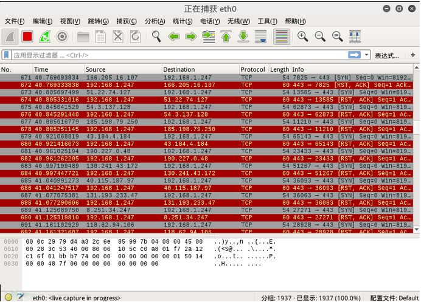This screenshot has width=421, height=302.
Task: Jump to the last packet down arrow
Action: [243, 36]
